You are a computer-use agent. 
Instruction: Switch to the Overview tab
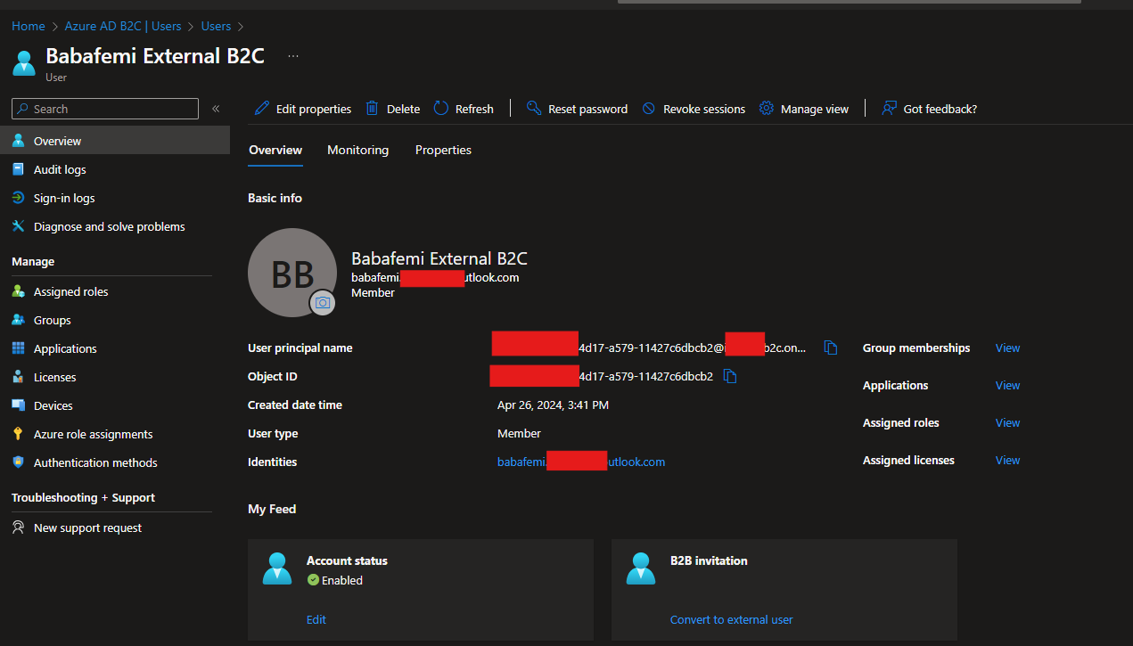point(275,150)
